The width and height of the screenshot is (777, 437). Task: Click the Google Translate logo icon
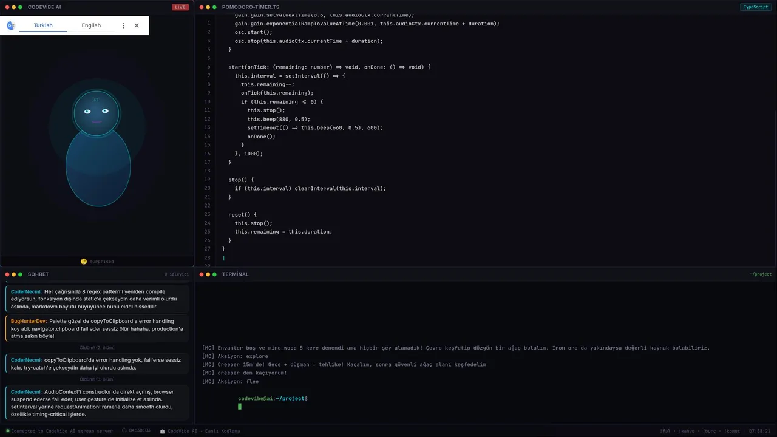[10, 25]
